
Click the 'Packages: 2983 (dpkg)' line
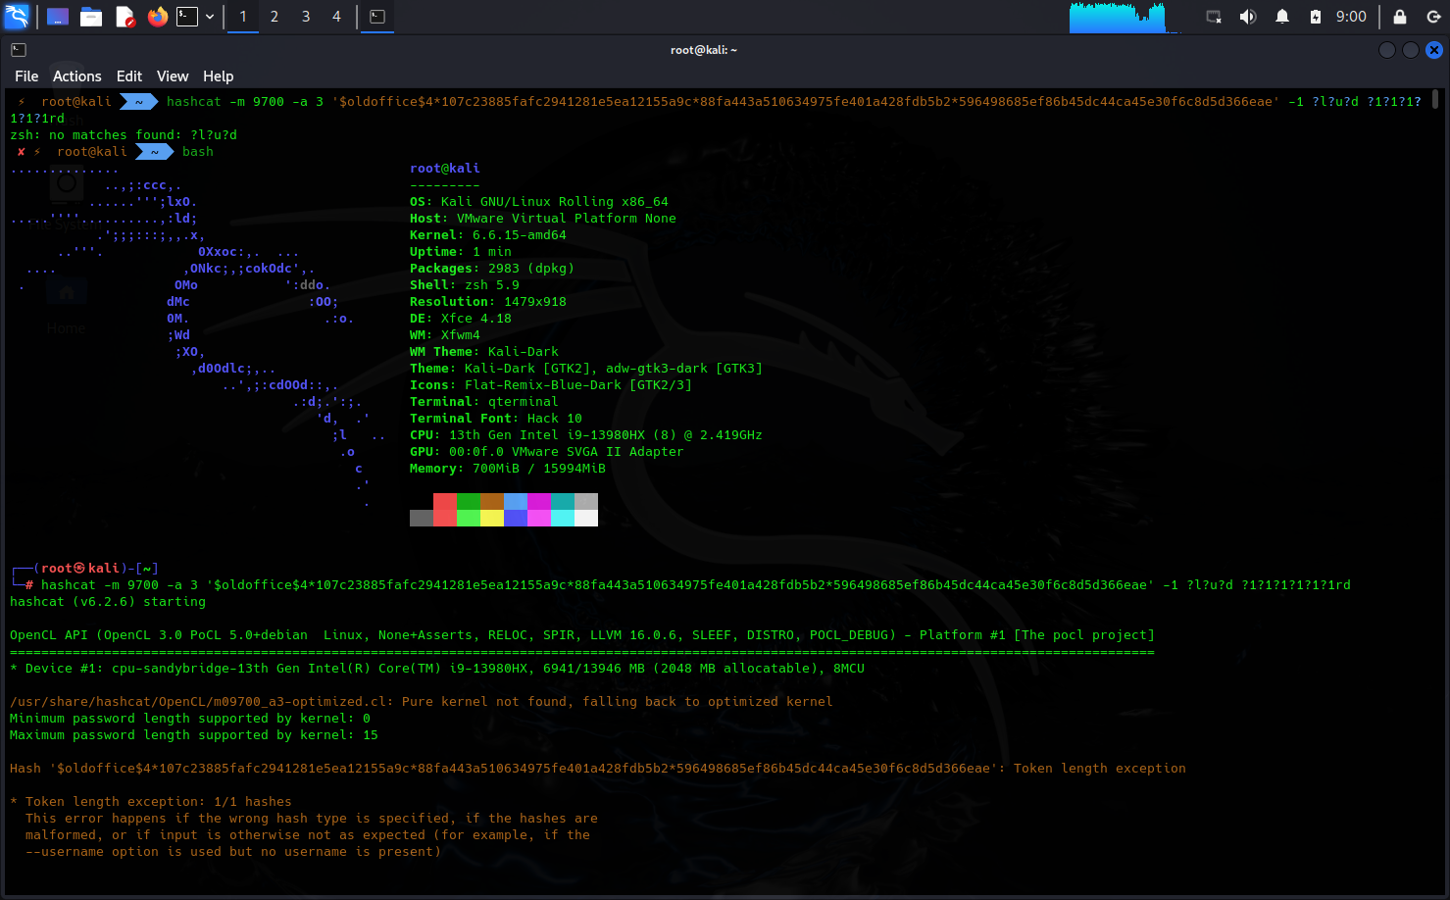tap(492, 269)
